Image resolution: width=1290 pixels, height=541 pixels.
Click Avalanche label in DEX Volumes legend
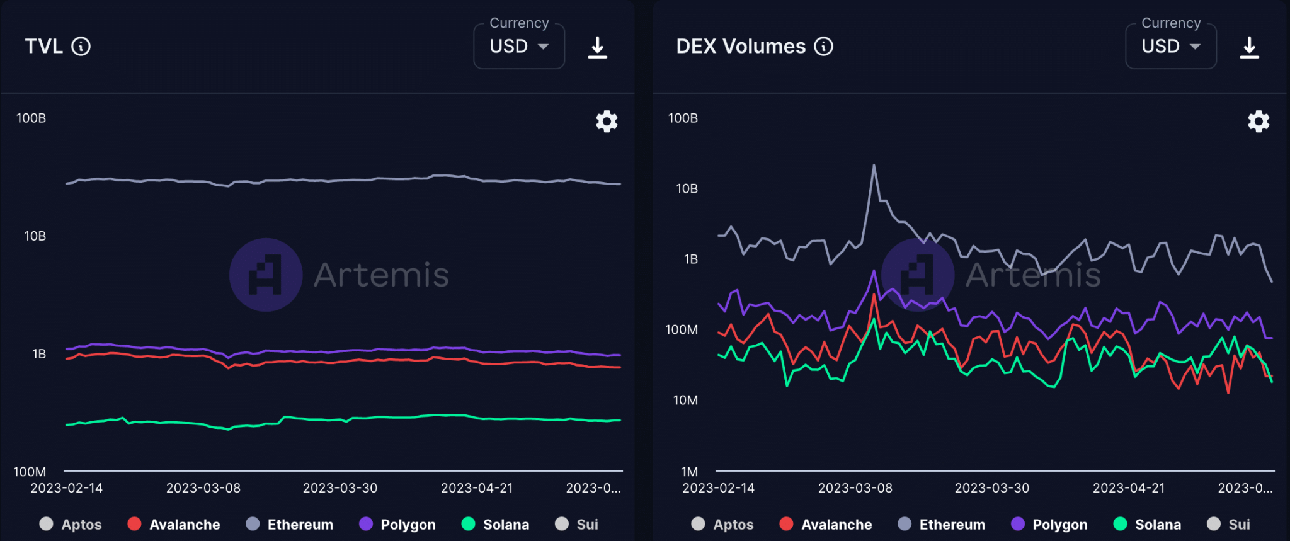pos(836,524)
